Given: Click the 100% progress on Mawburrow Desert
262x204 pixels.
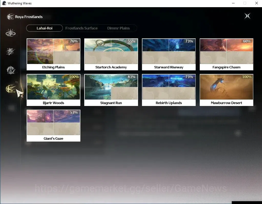Looking at the screenshot, I should coord(247,77).
